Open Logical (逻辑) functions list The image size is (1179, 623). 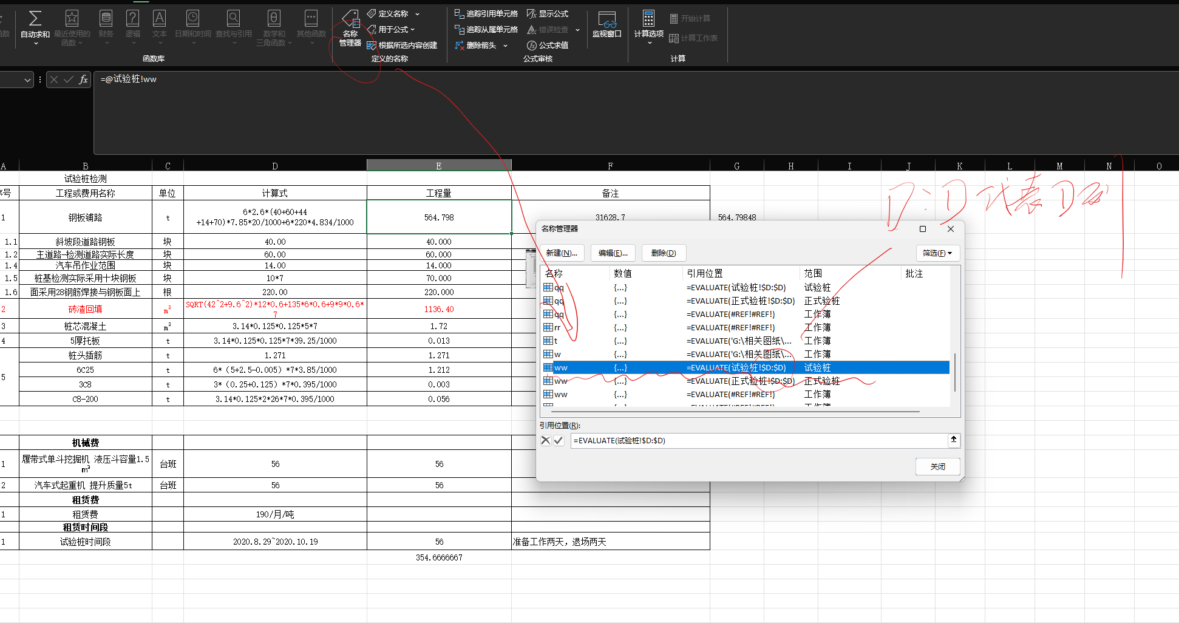click(x=133, y=27)
